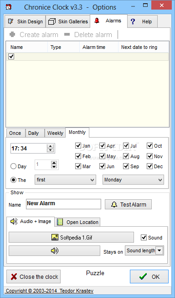The width and height of the screenshot is (175, 298).
Task: Toggle the May checkbox
Action: click(x=102, y=156)
